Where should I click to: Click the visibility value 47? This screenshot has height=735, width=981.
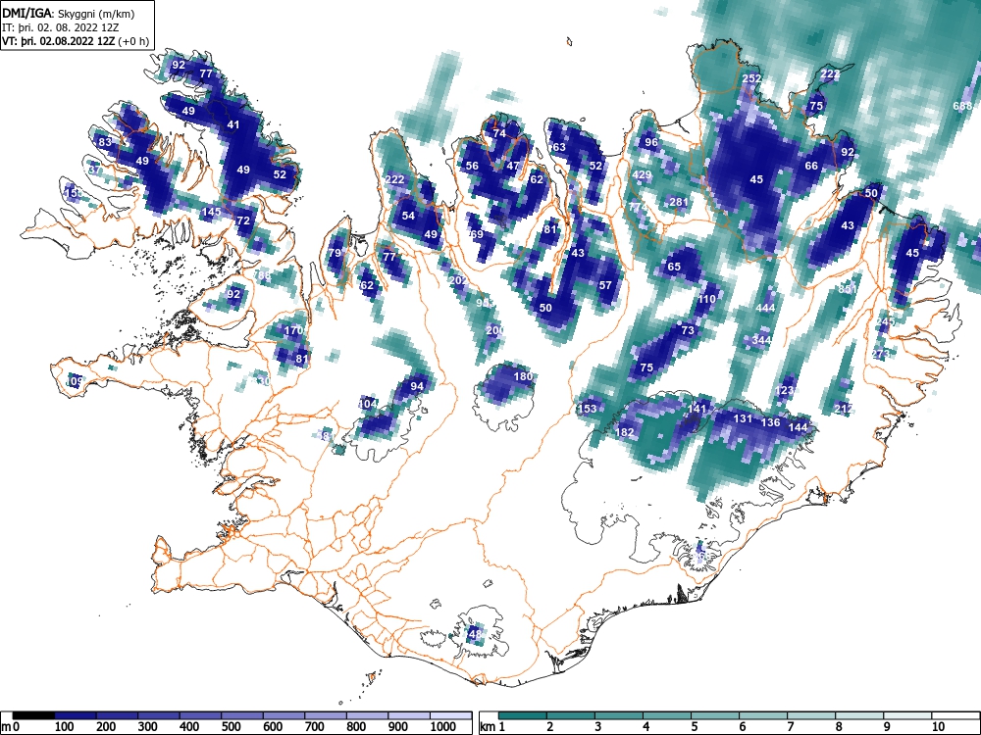coord(513,167)
